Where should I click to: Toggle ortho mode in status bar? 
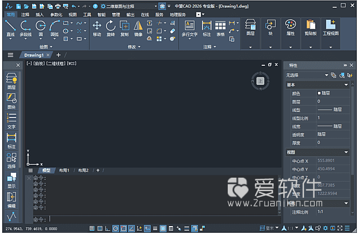pos(108,228)
